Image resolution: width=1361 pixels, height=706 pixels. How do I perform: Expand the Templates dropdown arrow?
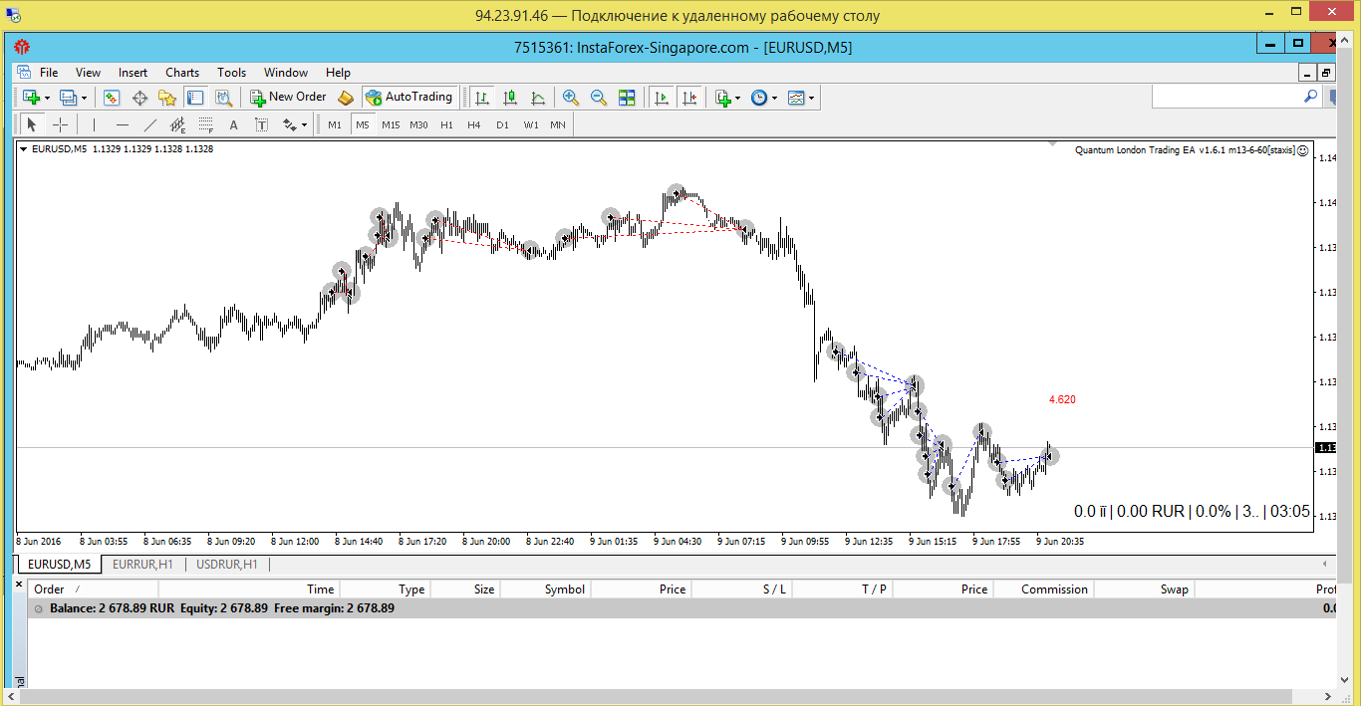[x=812, y=98]
